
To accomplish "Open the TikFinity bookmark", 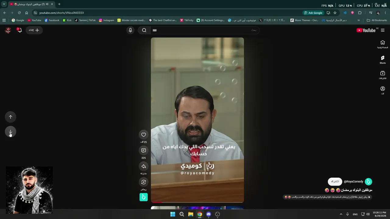I will 187,20.
